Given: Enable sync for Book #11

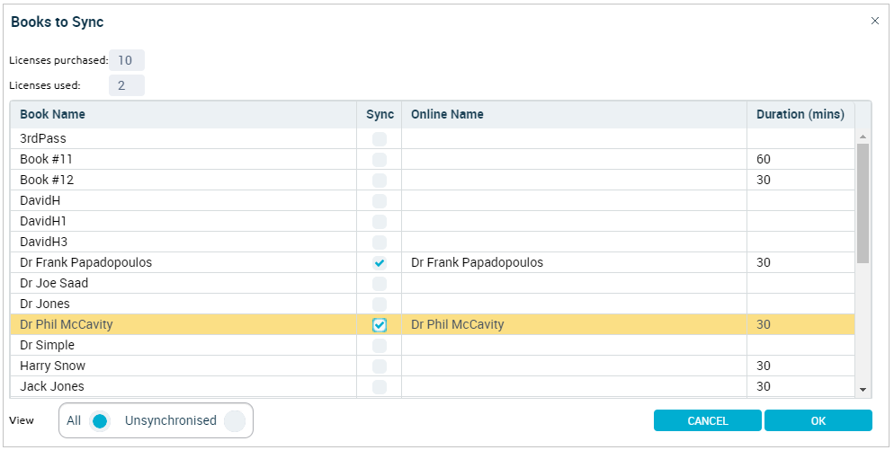Looking at the screenshot, I should (x=380, y=160).
